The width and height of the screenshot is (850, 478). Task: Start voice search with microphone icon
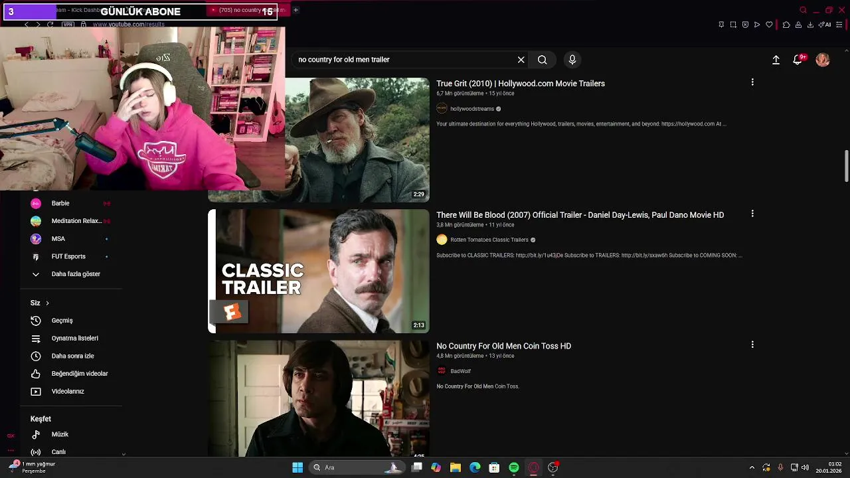tap(572, 60)
